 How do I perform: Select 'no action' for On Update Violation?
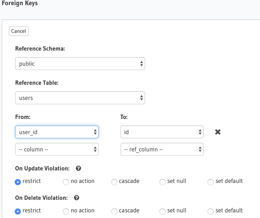tap(66, 182)
